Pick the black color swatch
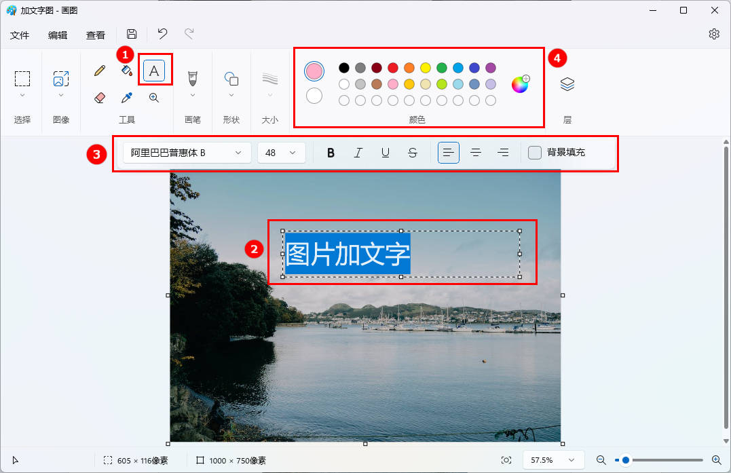This screenshot has height=473, width=731. coord(344,68)
